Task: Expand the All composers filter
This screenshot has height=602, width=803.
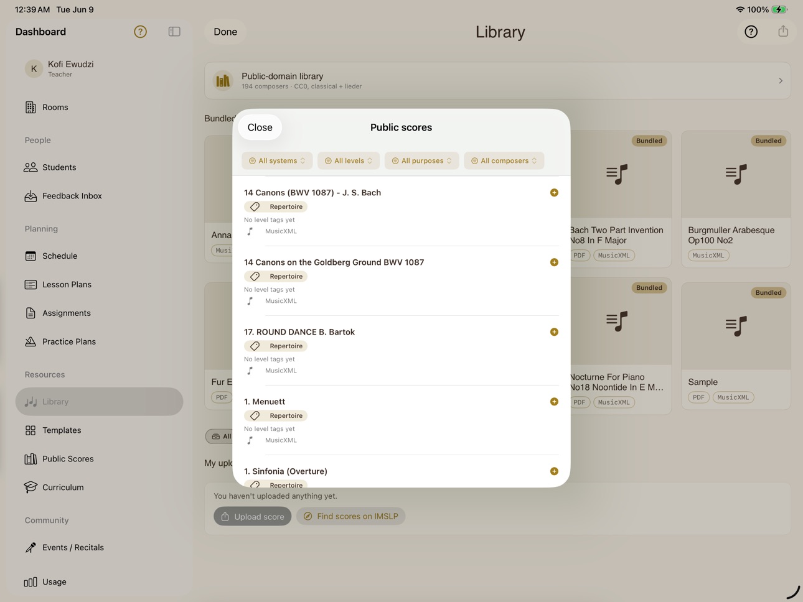Action: [x=504, y=160]
